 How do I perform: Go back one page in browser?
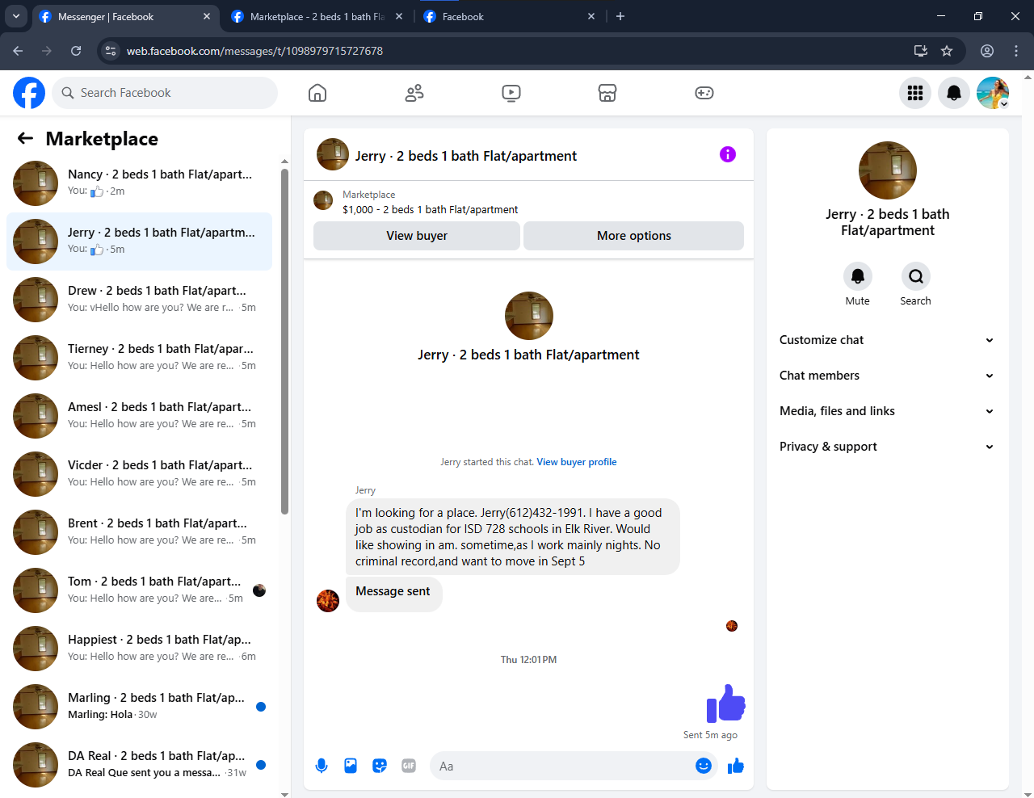coord(18,51)
